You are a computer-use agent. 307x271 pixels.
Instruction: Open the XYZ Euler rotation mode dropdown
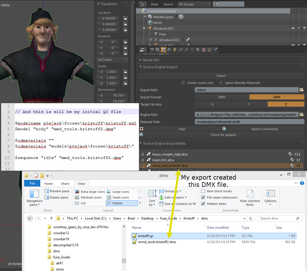point(112,60)
